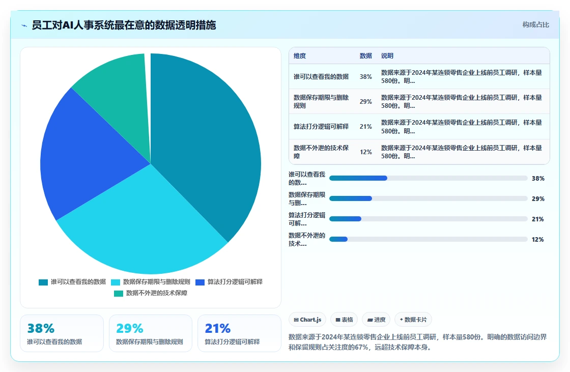Toggle legend item 算法打分逻辑可解释
The width and height of the screenshot is (570, 372).
coord(229,282)
